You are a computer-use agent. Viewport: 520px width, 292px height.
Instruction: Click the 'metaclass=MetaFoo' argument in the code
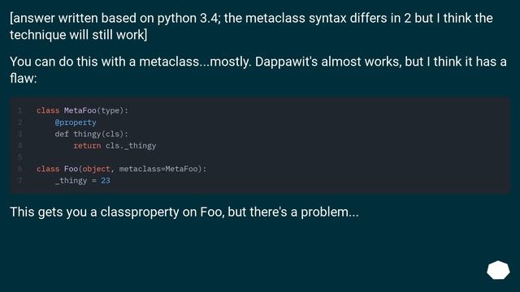point(158,169)
